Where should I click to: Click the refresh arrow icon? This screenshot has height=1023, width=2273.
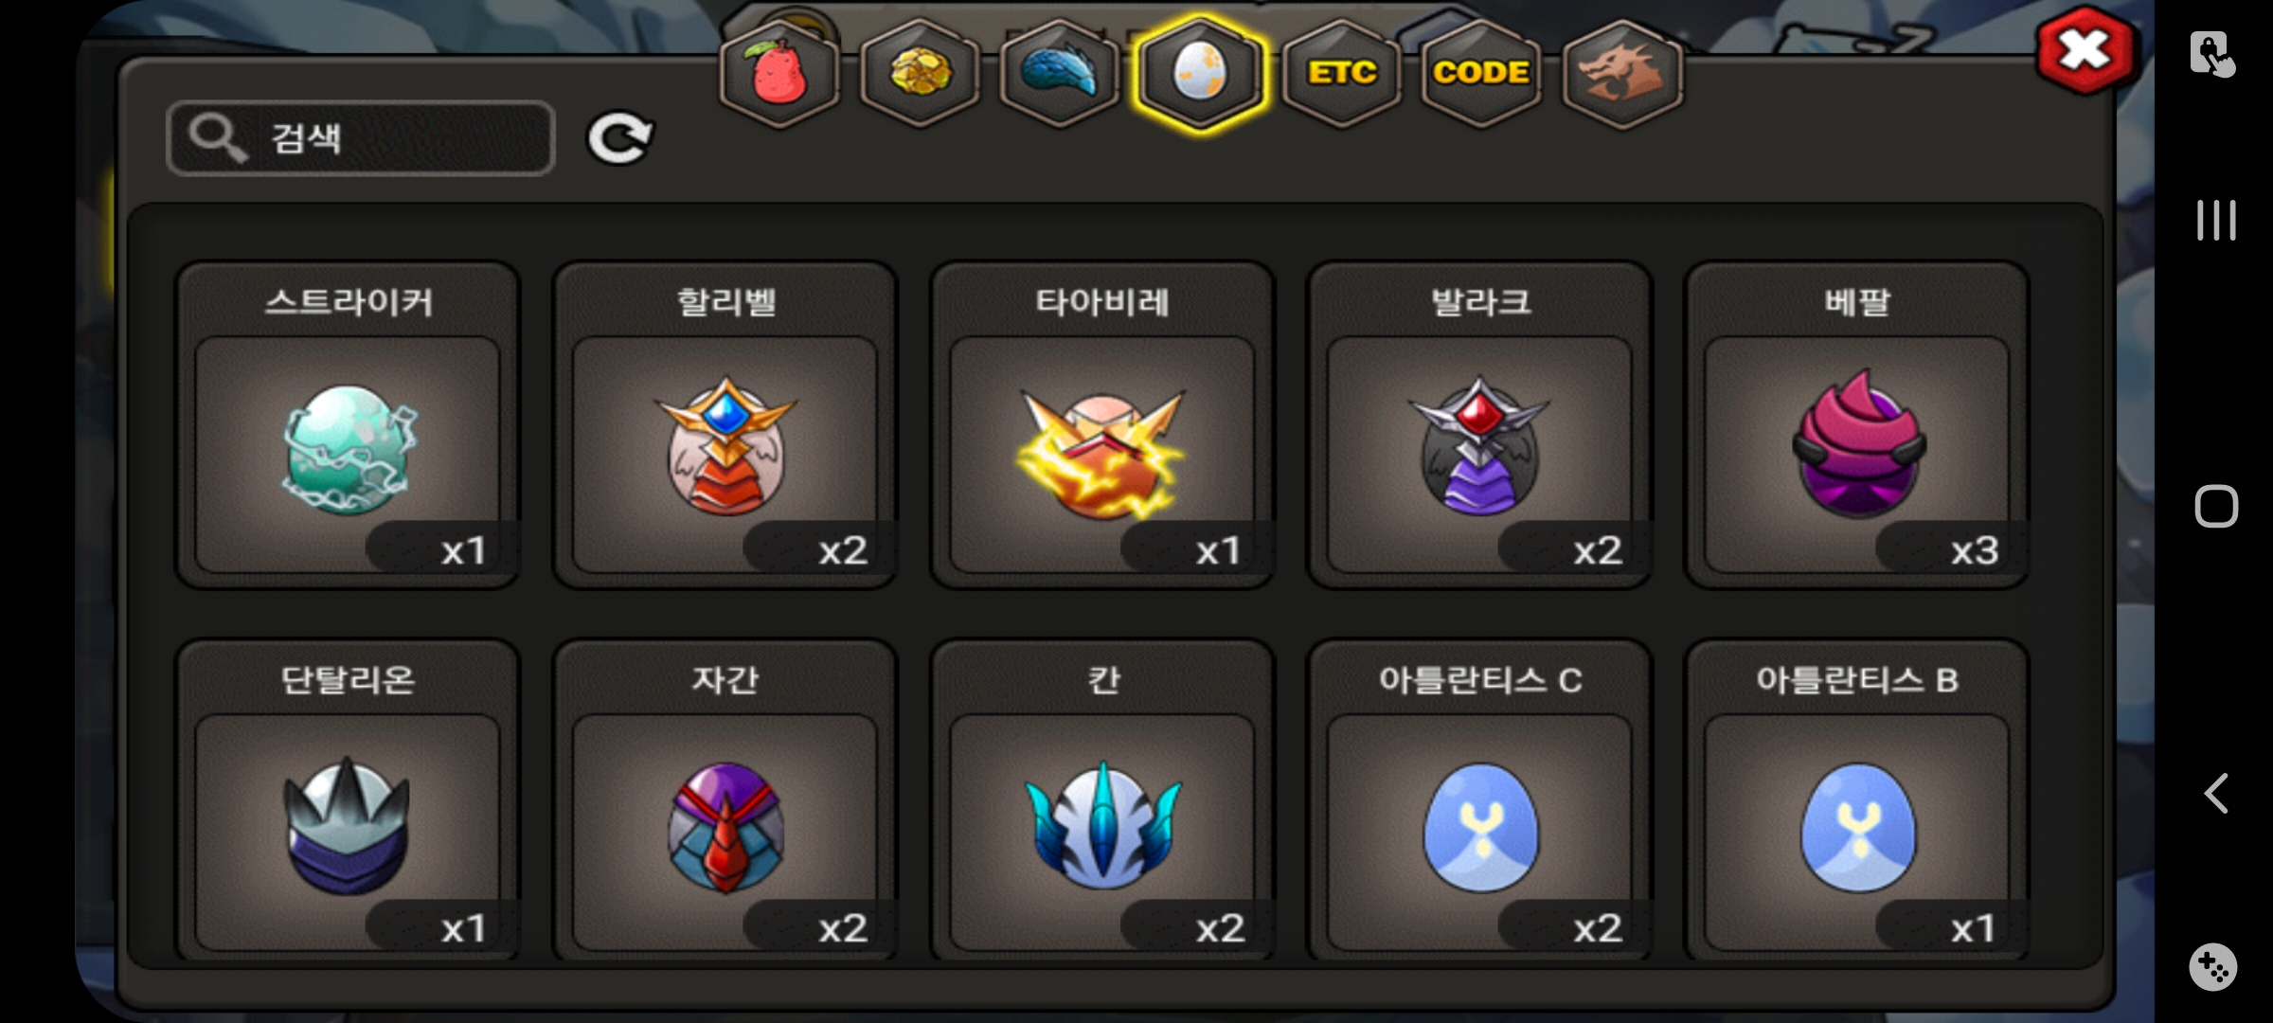click(619, 138)
